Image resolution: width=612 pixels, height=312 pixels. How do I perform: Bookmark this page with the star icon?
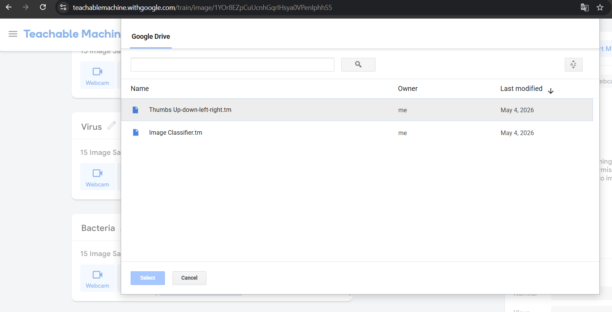click(x=600, y=8)
